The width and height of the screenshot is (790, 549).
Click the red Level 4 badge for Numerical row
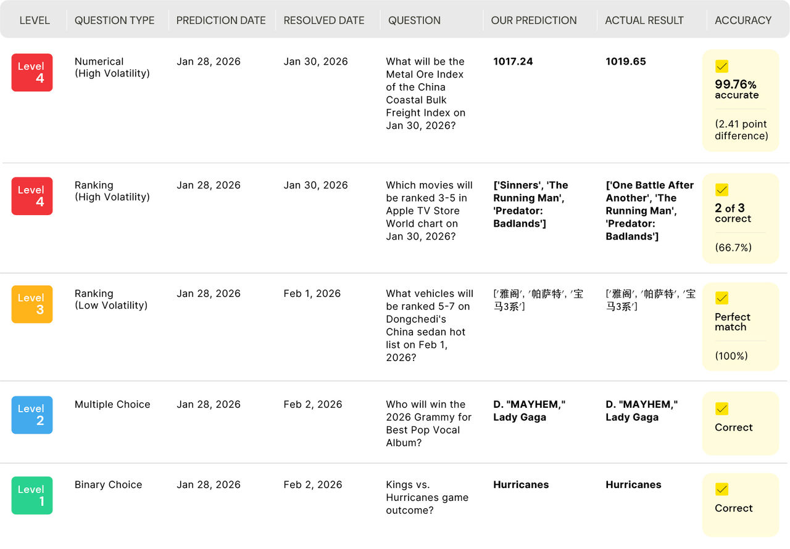pos(32,73)
